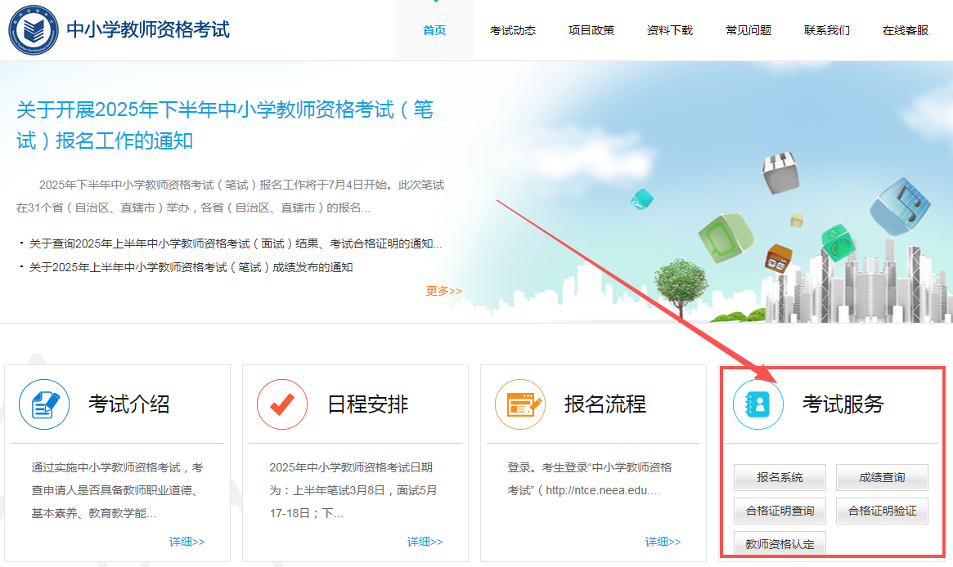Click the 考试服务 address book icon
The height and width of the screenshot is (567, 953).
758,404
